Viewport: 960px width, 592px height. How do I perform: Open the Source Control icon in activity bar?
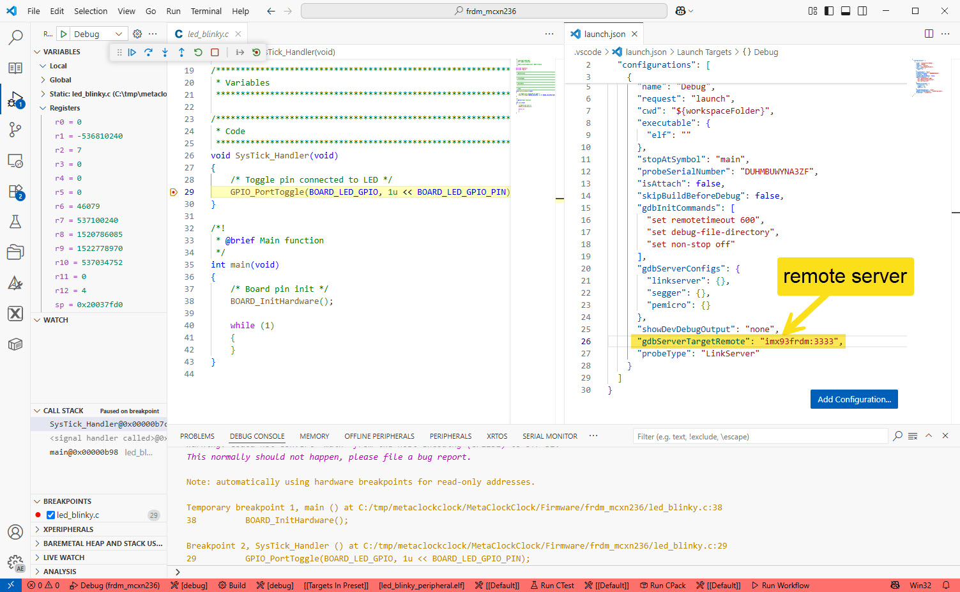pyautogui.click(x=15, y=130)
